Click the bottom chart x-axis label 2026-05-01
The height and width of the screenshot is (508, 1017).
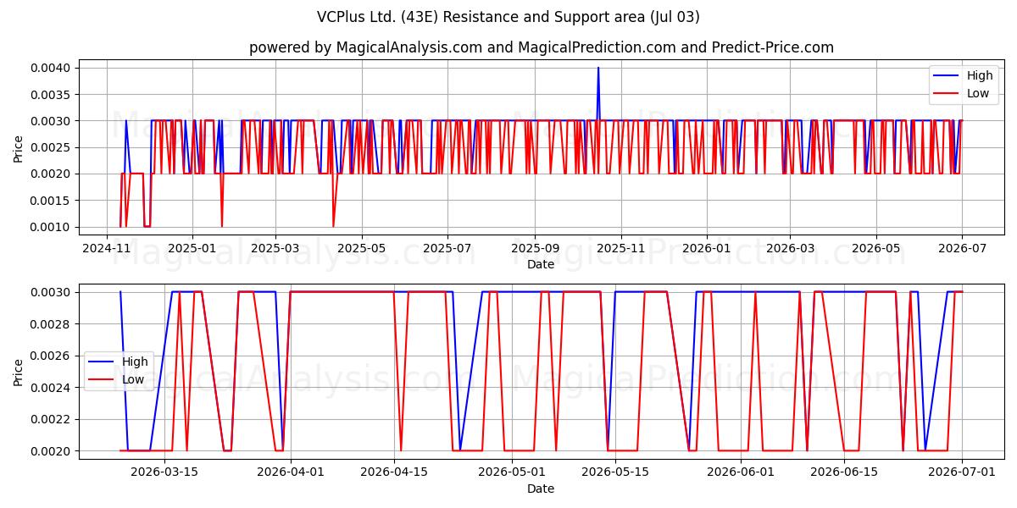pyautogui.click(x=513, y=472)
